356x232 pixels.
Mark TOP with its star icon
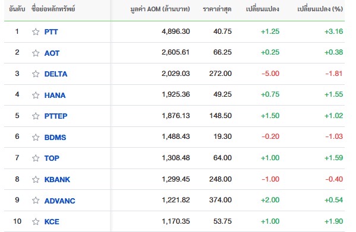click(36, 158)
